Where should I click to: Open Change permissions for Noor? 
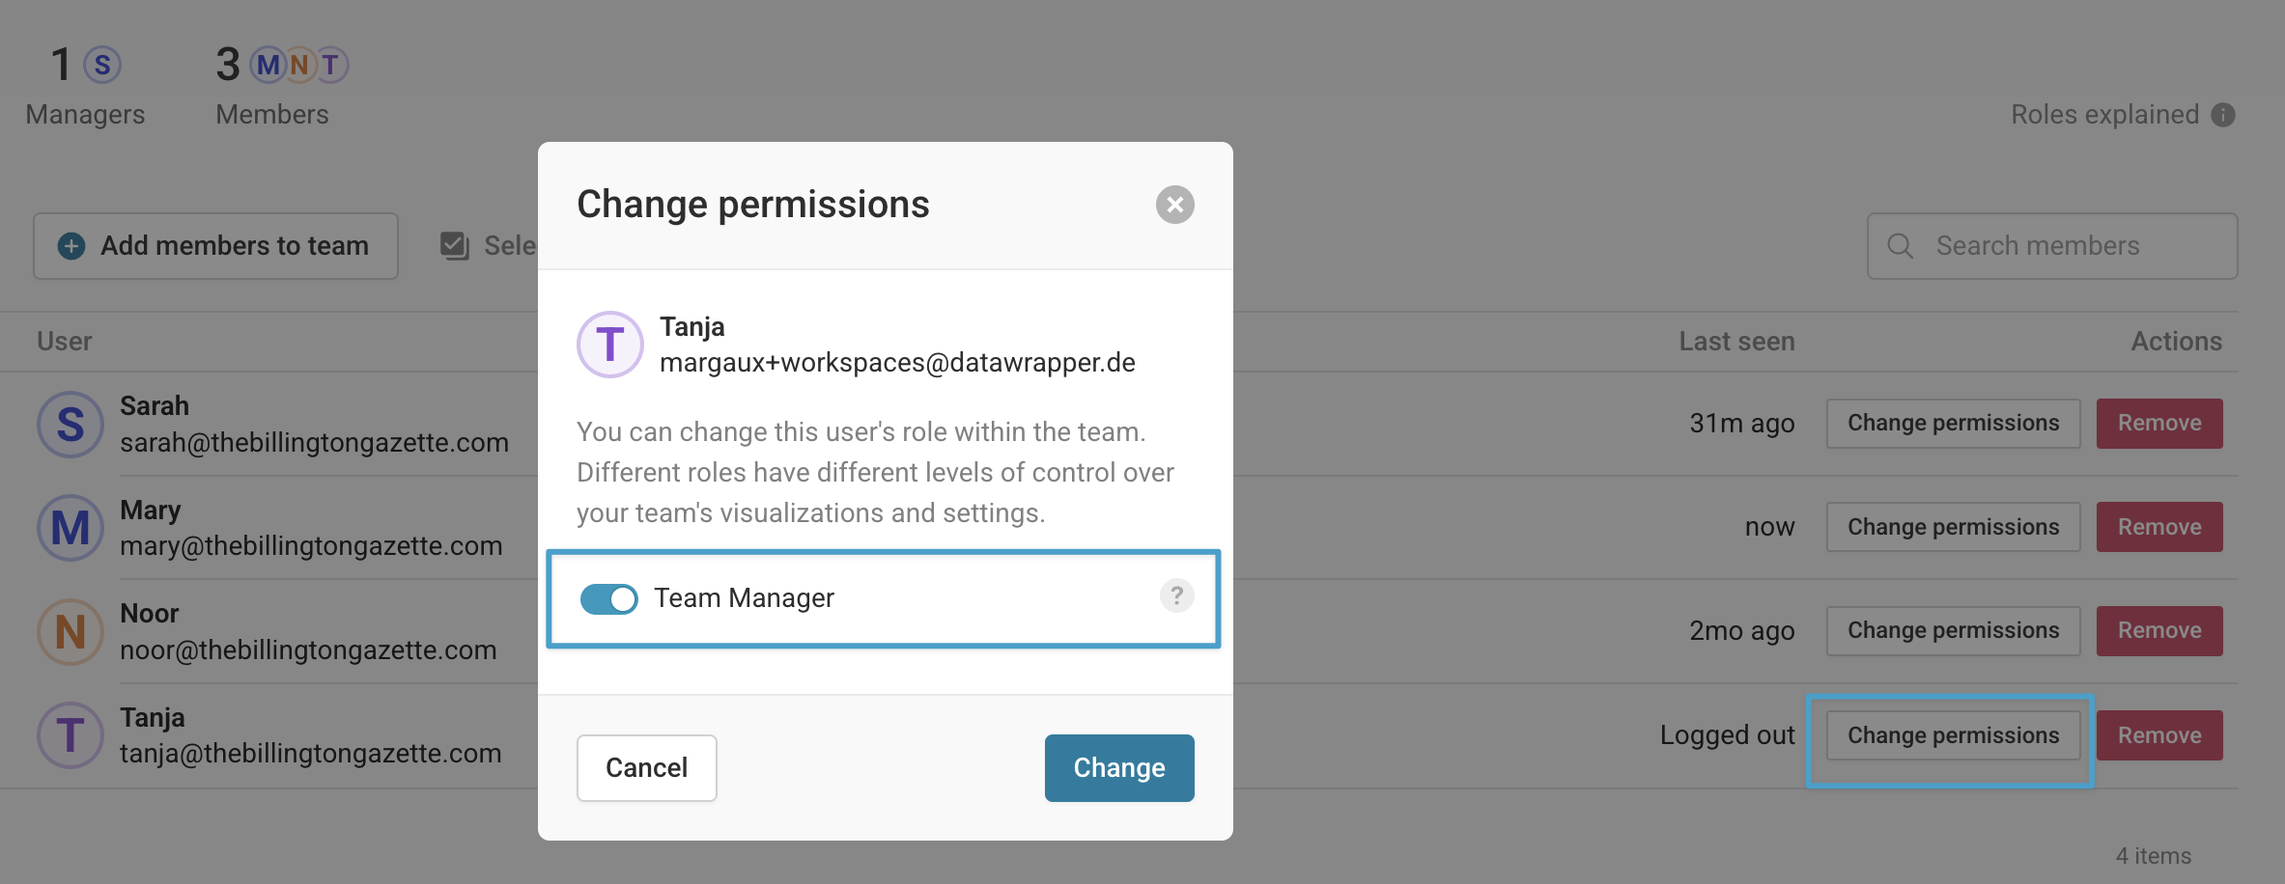pos(1953,631)
